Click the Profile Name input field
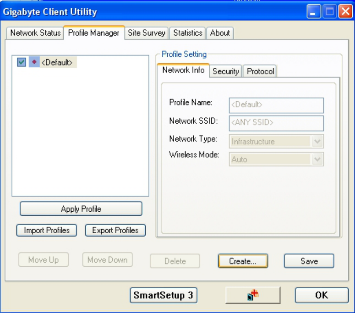The width and height of the screenshot is (355, 313). coord(276,105)
